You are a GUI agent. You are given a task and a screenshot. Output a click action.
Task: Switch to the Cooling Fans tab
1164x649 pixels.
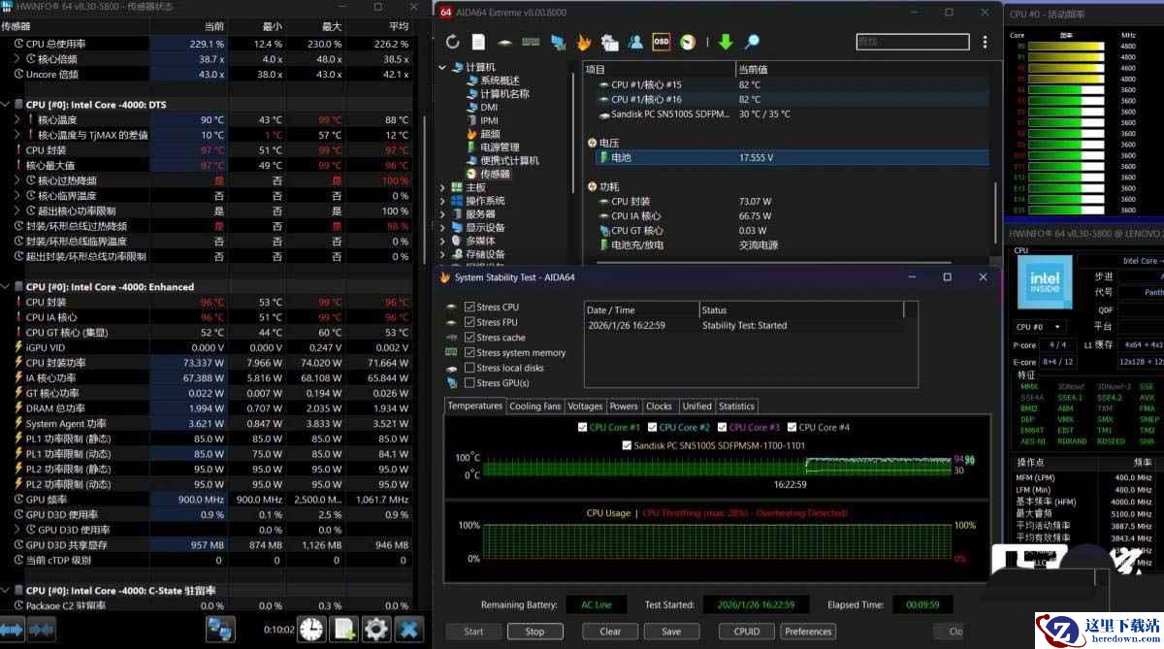(x=534, y=406)
